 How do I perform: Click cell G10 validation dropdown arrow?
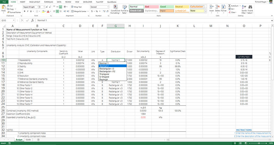(125, 60)
